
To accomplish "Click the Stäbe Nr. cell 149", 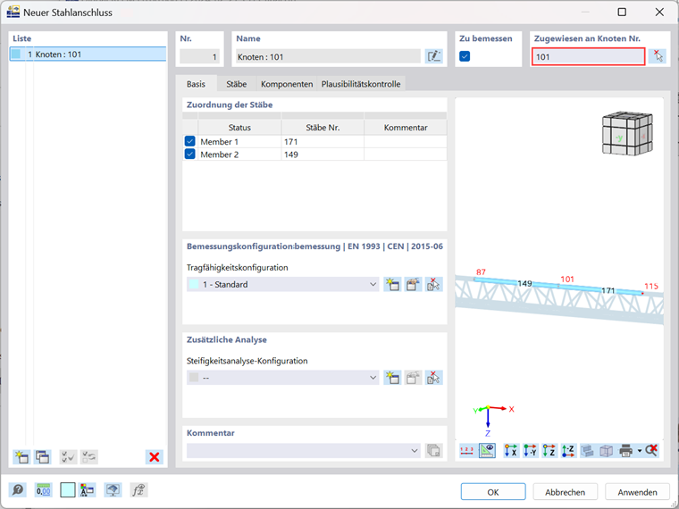I will click(323, 154).
